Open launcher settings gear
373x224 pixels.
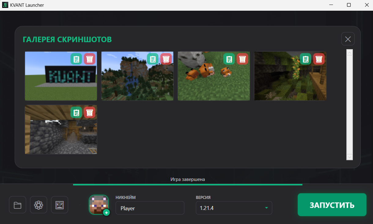39,205
